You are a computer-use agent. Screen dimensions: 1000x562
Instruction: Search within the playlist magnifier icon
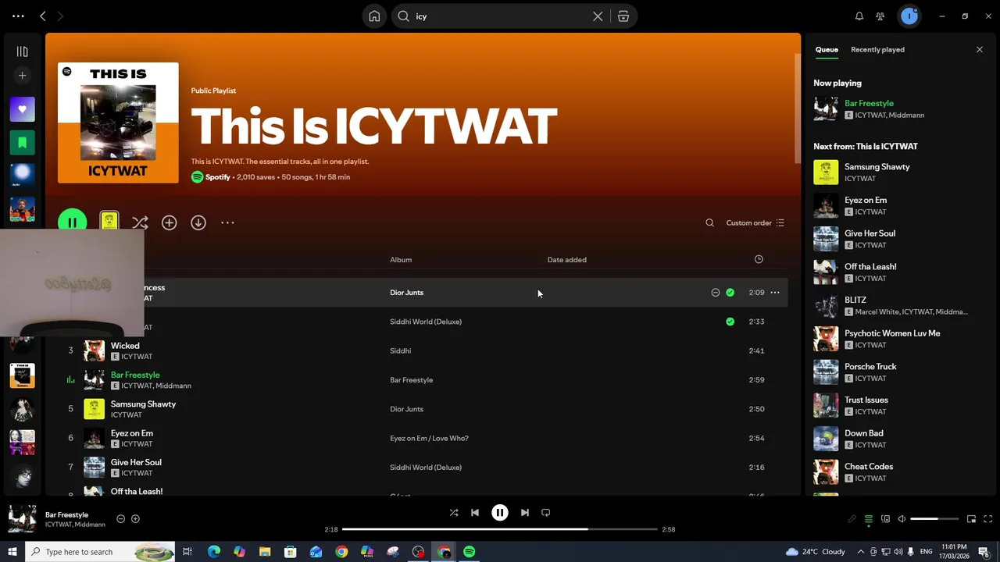709,223
